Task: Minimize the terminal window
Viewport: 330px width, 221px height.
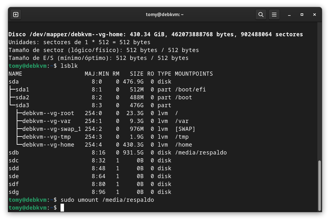Action: [289, 15]
